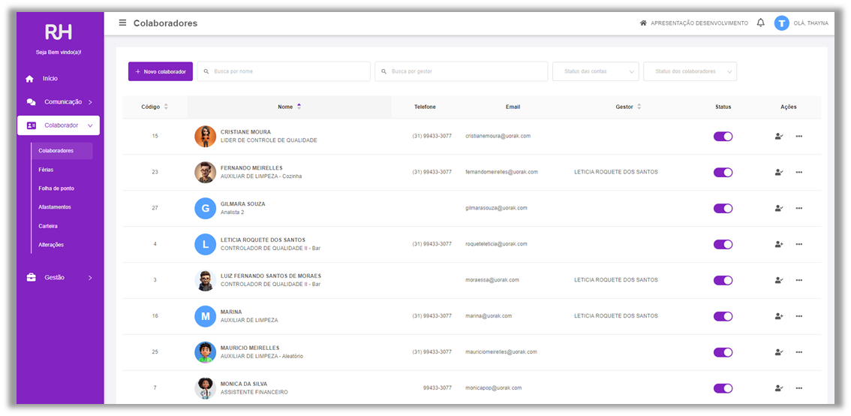The width and height of the screenshot is (851, 416).
Task: Sort by the Nome column arrows
Action: click(299, 107)
